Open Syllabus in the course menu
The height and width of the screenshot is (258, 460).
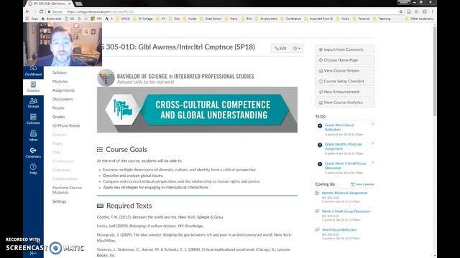click(60, 72)
